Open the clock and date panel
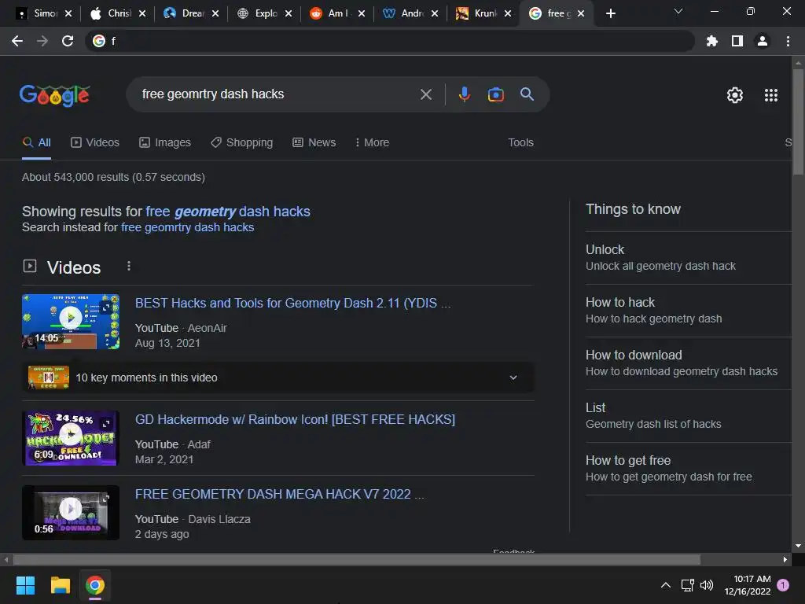The width and height of the screenshot is (805, 604). point(748,585)
